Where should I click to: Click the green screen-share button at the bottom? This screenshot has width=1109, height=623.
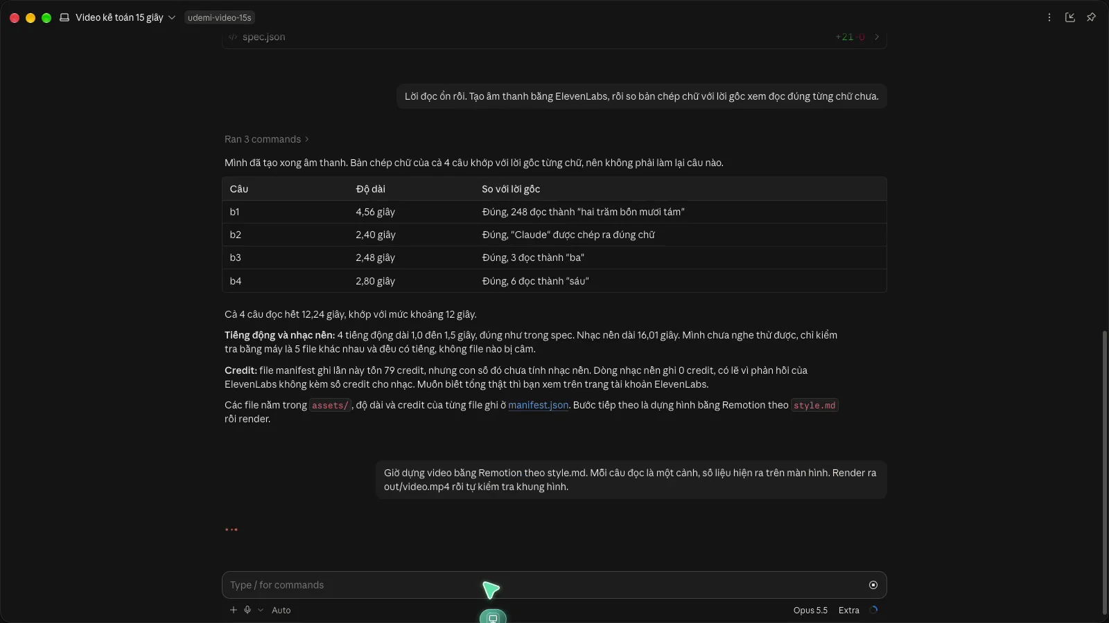pos(493,617)
